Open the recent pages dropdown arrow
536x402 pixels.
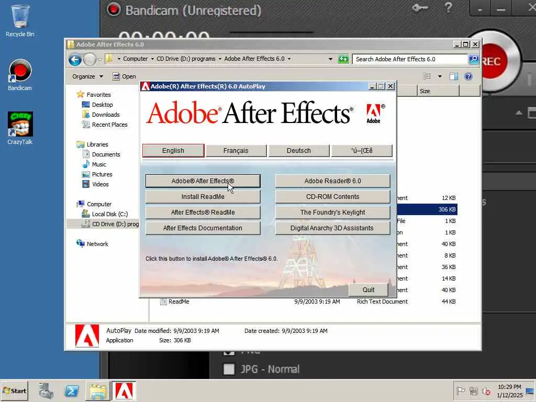pyautogui.click(x=99, y=60)
